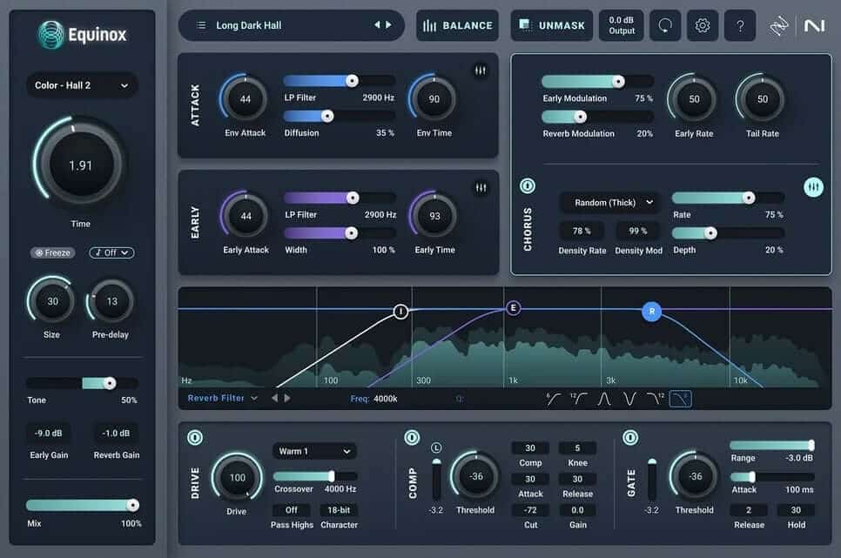
Task: Click the Tail Rate knob
Action: (762, 99)
